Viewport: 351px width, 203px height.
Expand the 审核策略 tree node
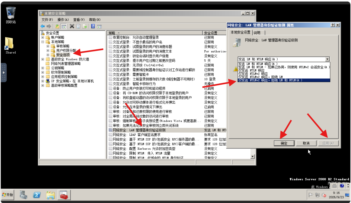tap(48, 46)
